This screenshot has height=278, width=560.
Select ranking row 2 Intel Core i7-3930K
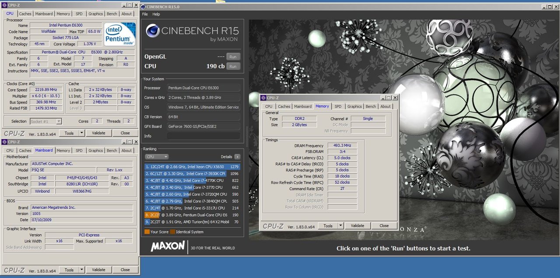pyautogui.click(x=192, y=173)
